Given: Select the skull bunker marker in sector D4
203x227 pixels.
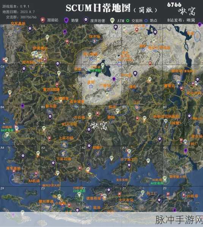Looking at the screenshot, I should point(30,29).
